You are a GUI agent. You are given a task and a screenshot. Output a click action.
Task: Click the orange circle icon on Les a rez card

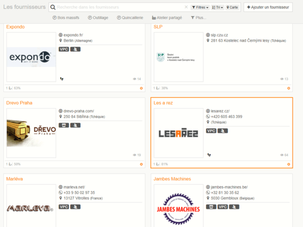(289, 164)
